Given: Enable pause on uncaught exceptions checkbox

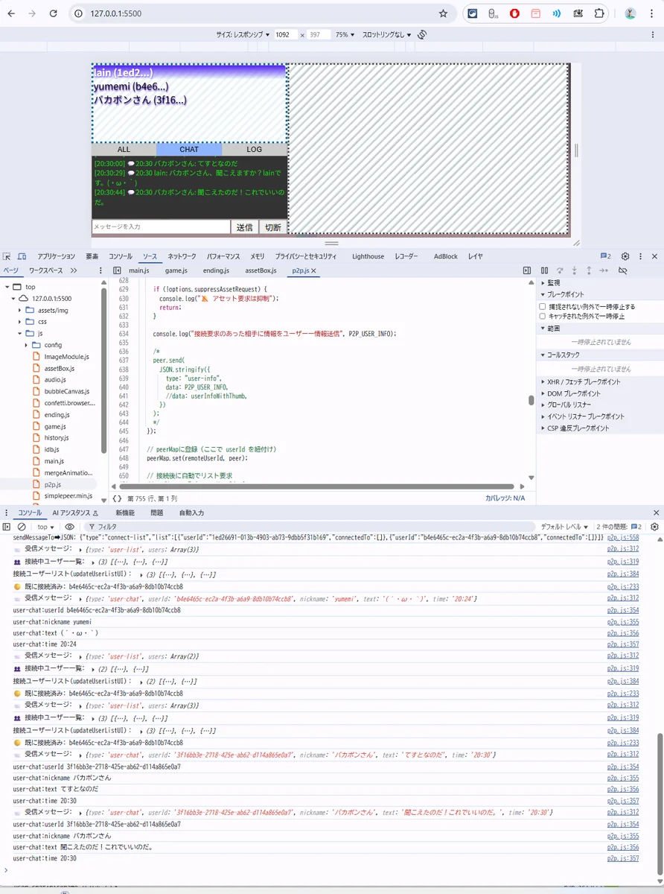Looking at the screenshot, I should coord(543,307).
